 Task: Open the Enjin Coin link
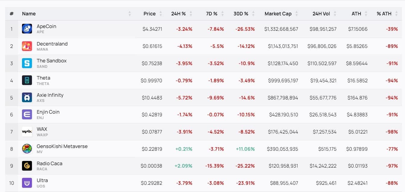tap(48, 112)
